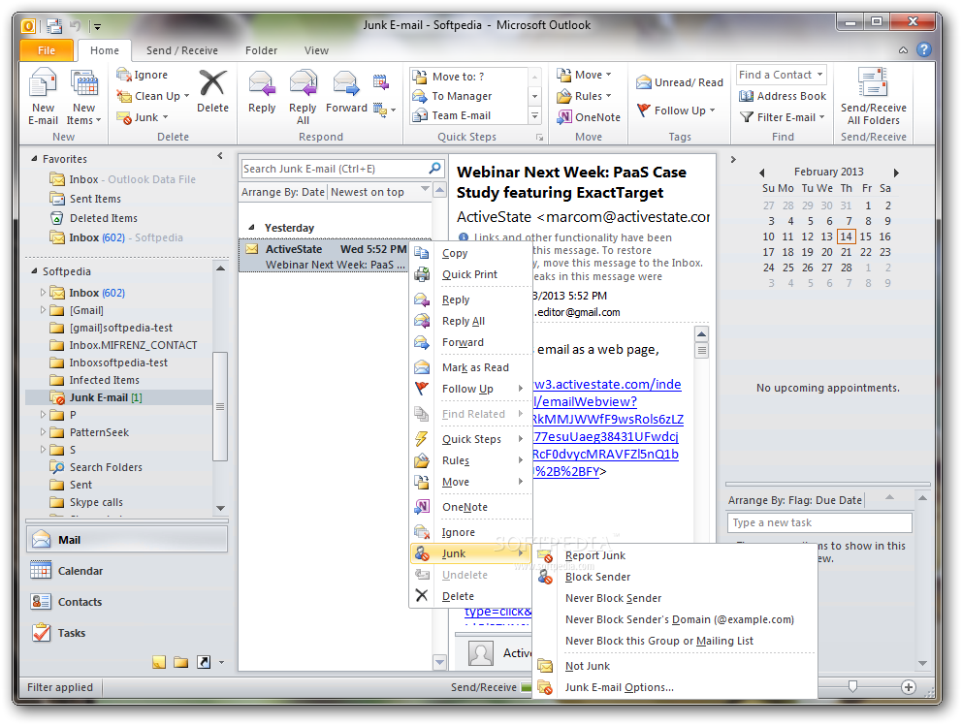Open Tasks in navigation pane

click(x=127, y=633)
